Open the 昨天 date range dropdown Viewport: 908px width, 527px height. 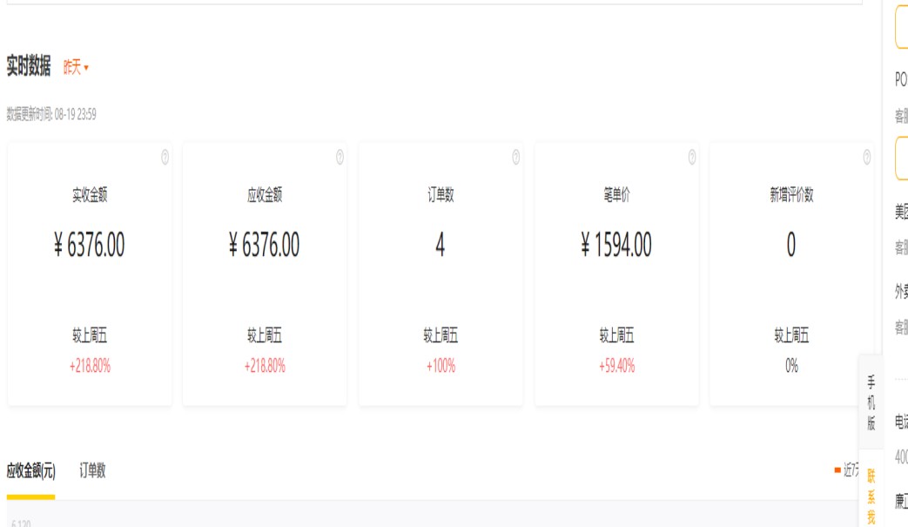point(76,68)
